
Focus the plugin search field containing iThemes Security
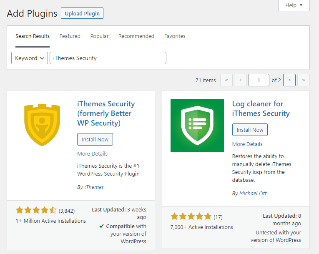[108, 58]
